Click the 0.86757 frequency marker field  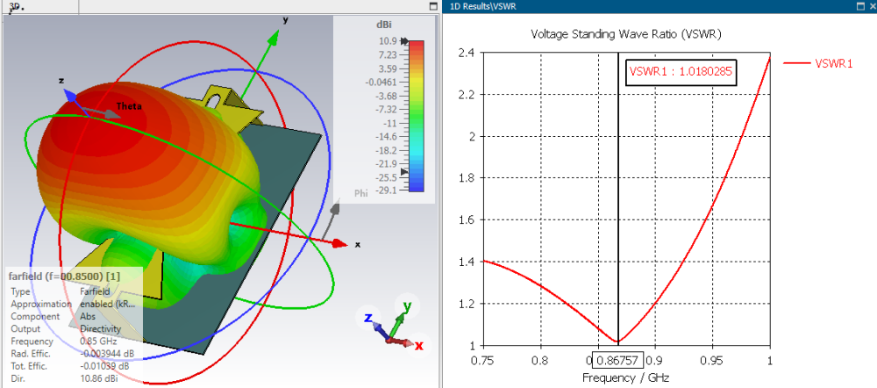619,359
